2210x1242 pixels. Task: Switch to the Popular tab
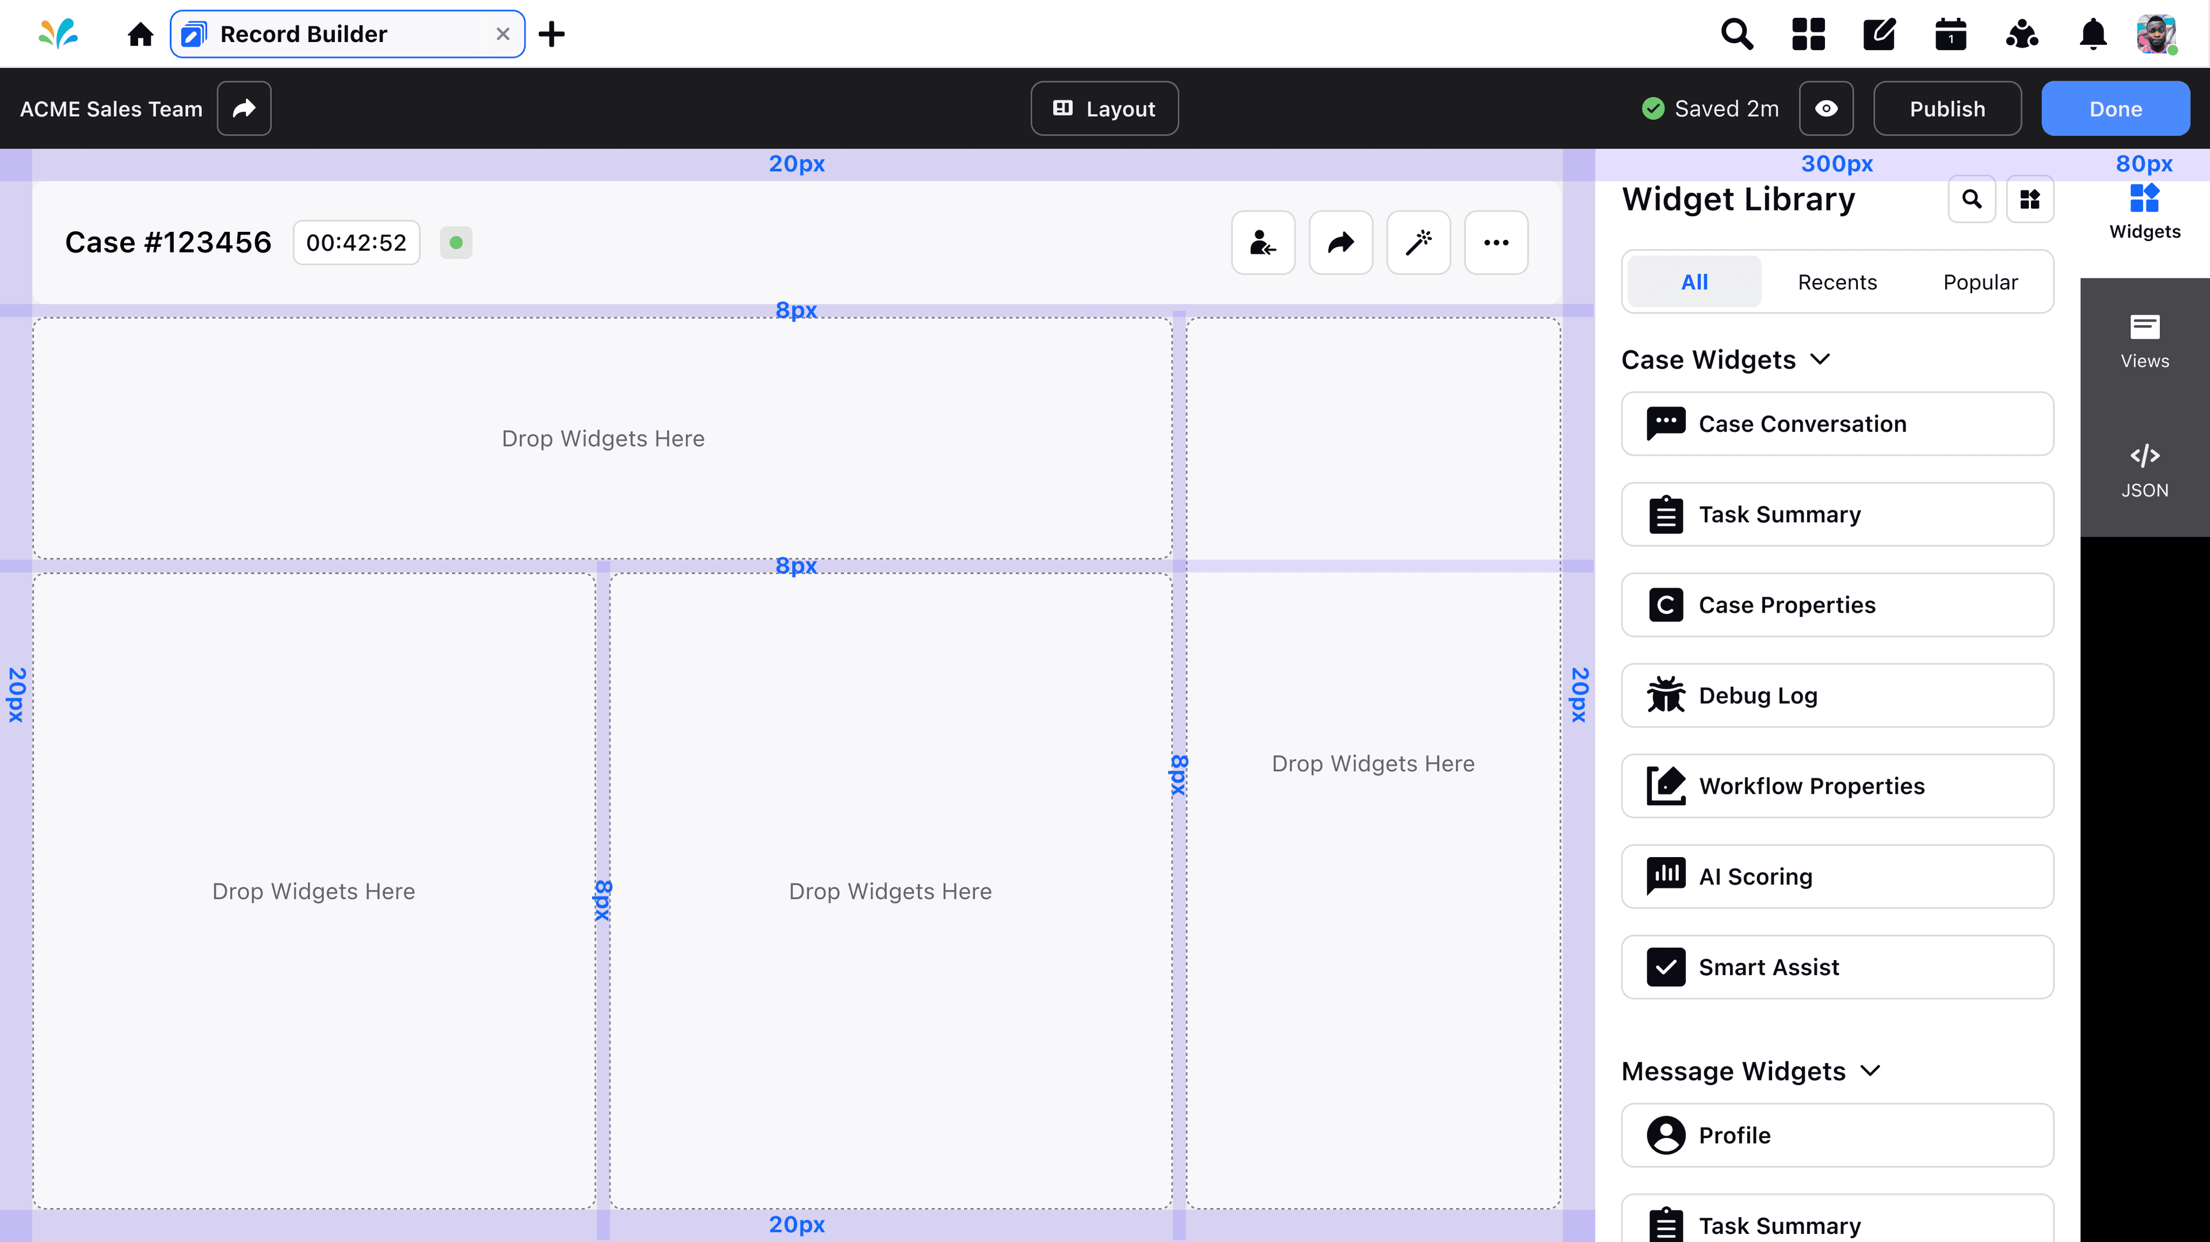point(1979,282)
